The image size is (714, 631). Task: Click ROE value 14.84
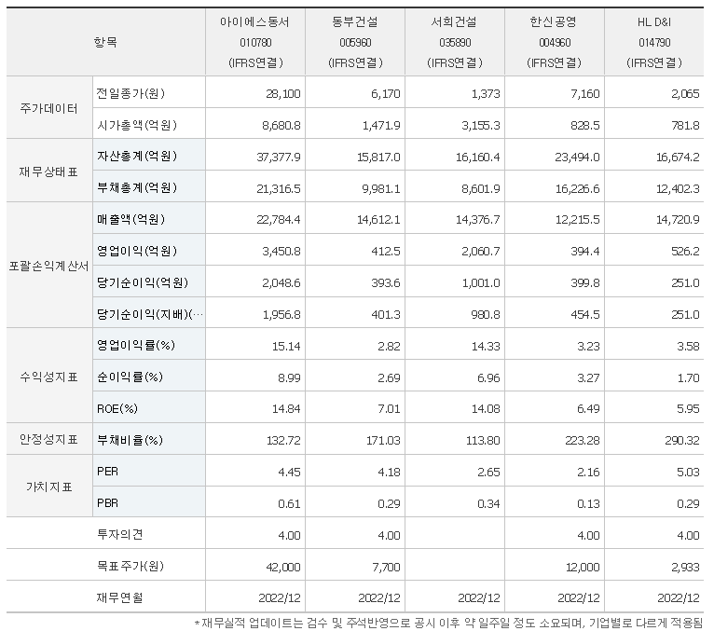pyautogui.click(x=286, y=409)
